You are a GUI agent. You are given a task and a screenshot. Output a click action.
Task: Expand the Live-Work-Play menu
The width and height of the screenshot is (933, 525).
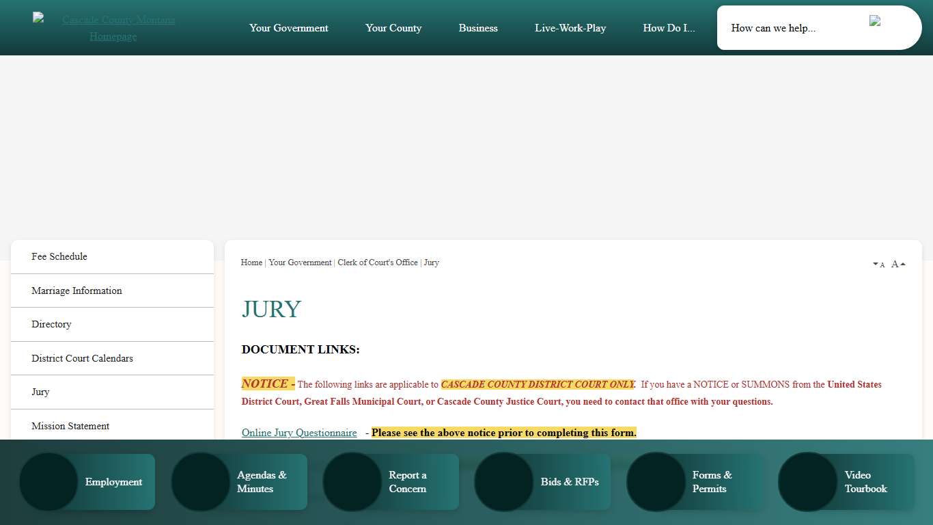pyautogui.click(x=570, y=28)
